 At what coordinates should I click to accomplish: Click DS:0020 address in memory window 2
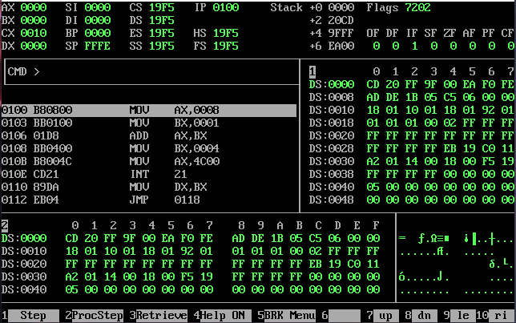click(24, 264)
